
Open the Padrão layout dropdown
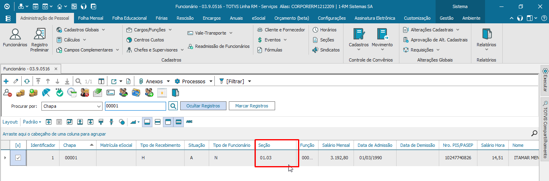click(32, 122)
